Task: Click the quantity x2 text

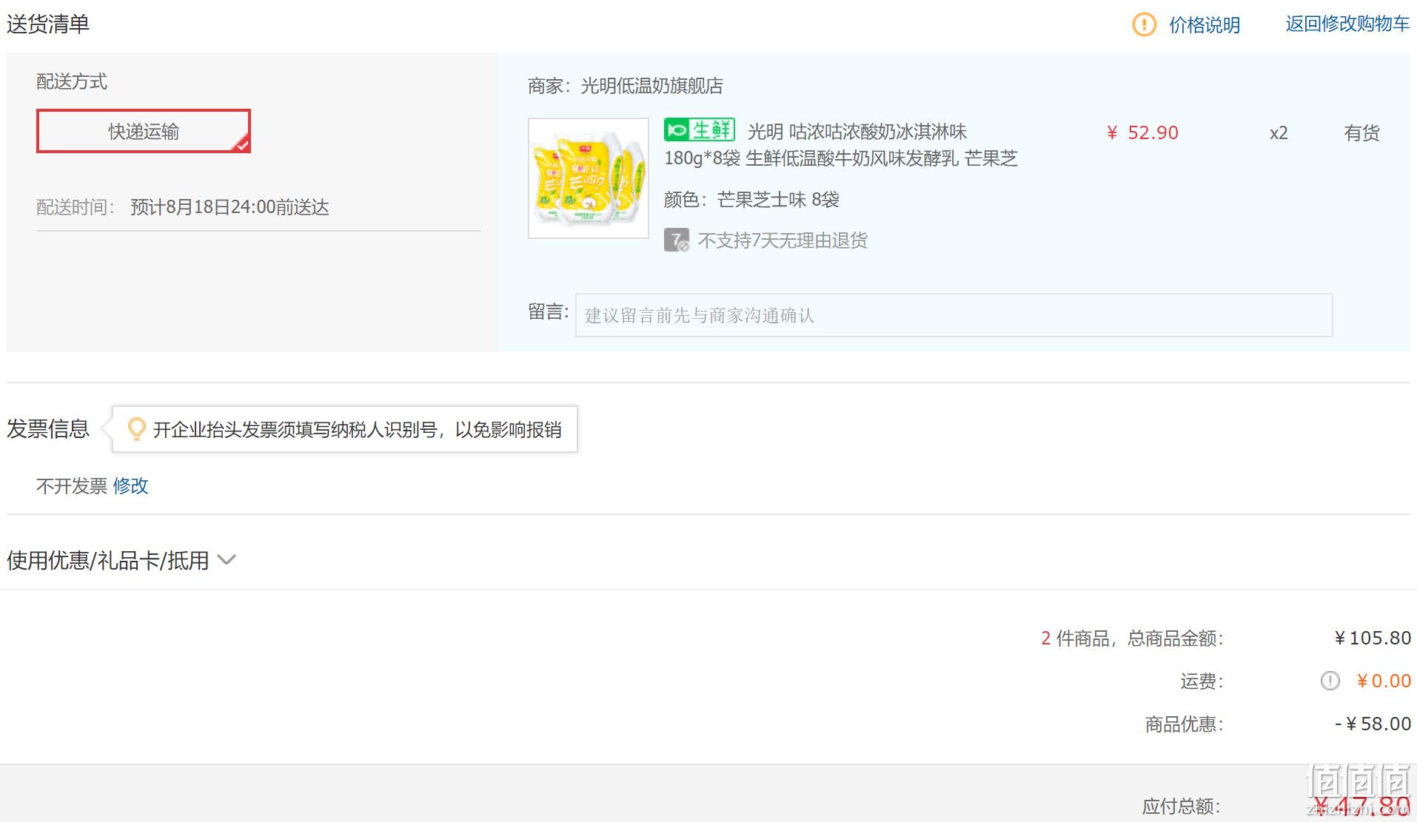Action: click(x=1279, y=133)
